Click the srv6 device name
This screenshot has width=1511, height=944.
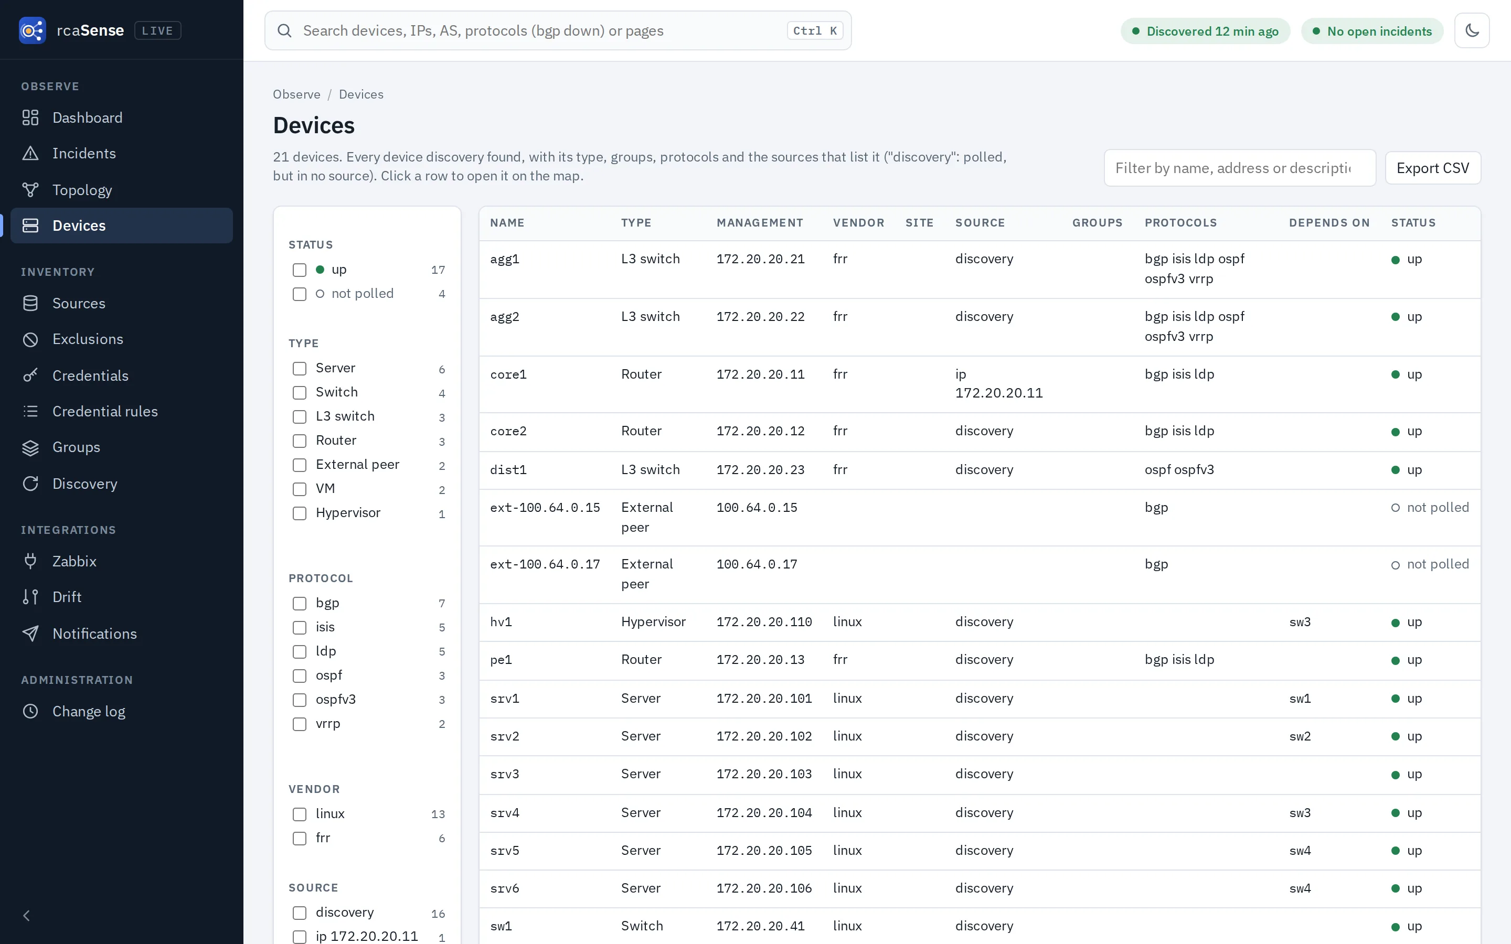505,888
